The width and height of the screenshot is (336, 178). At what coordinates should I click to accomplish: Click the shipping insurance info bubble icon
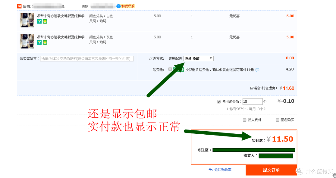coord(257,70)
